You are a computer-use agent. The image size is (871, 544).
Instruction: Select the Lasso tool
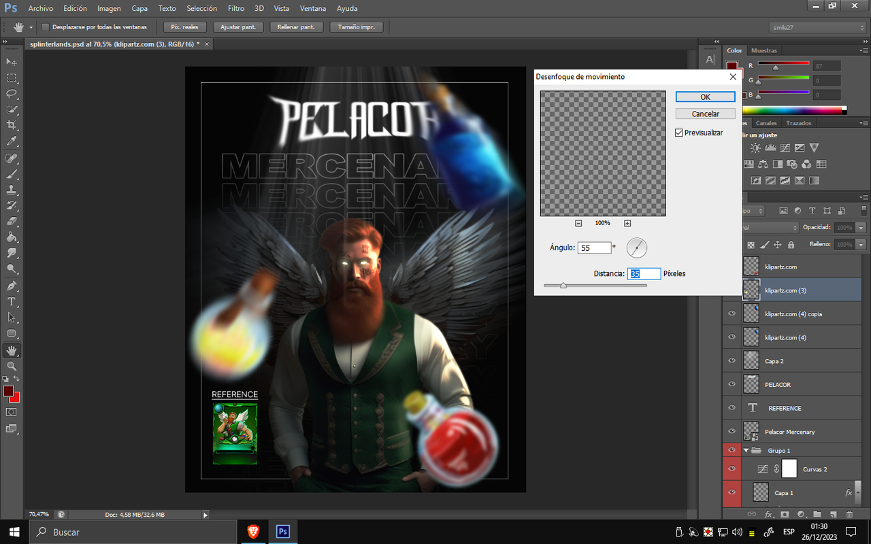pyautogui.click(x=12, y=94)
